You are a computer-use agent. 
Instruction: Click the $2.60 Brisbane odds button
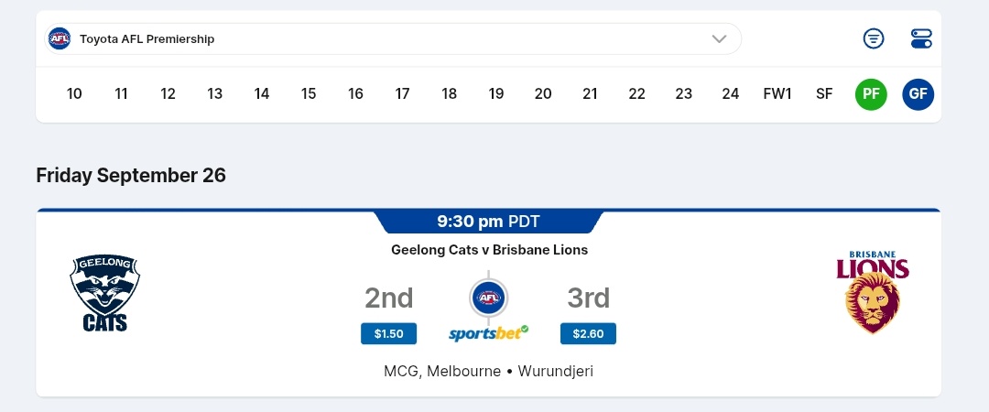pyautogui.click(x=588, y=333)
